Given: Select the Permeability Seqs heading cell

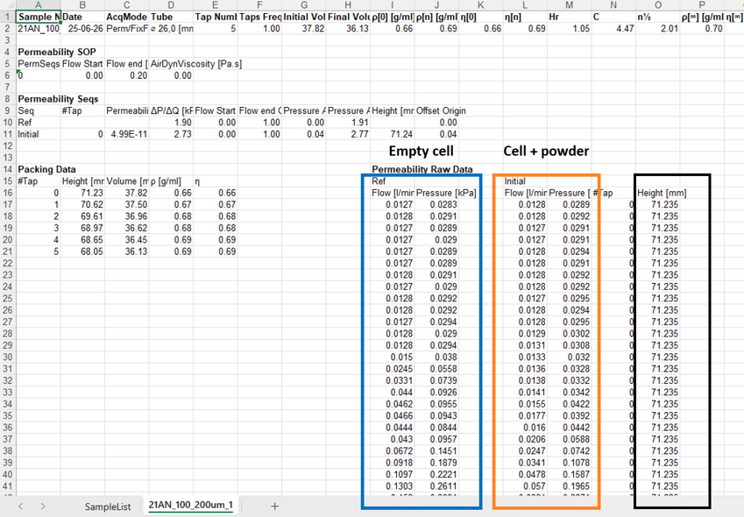Looking at the screenshot, I should click(x=58, y=99).
